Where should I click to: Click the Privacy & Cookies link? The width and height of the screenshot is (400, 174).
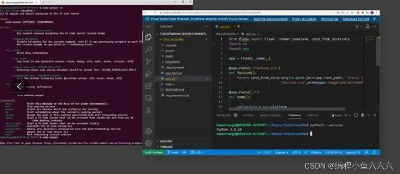(x=304, y=19)
